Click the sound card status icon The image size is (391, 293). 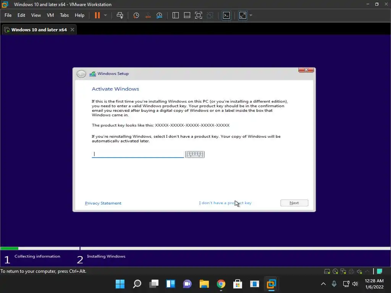click(359, 271)
